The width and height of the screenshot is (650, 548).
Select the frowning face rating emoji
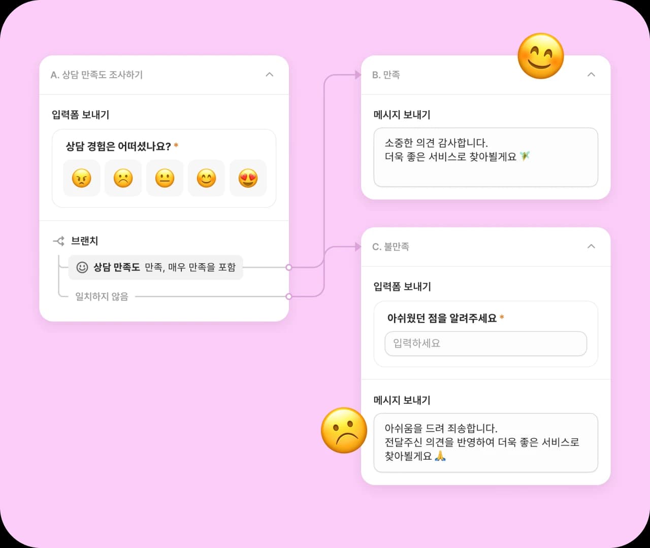[123, 178]
